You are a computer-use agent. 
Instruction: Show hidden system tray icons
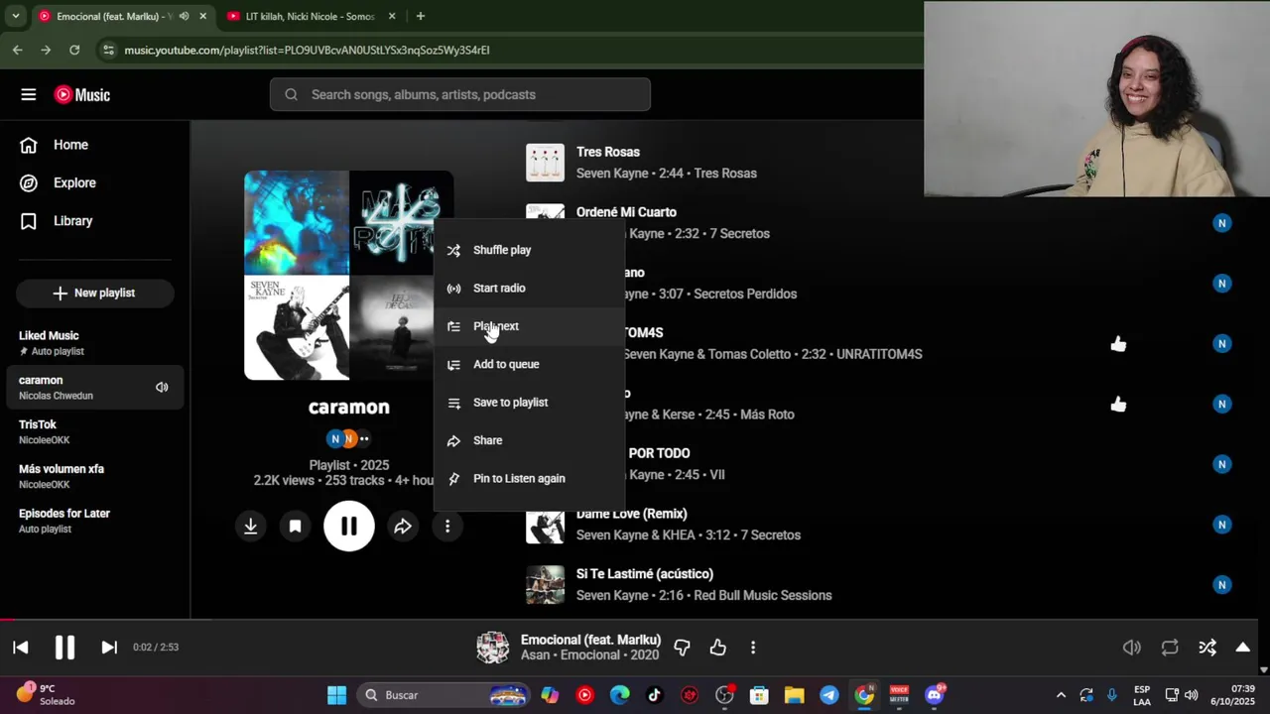tap(1061, 695)
